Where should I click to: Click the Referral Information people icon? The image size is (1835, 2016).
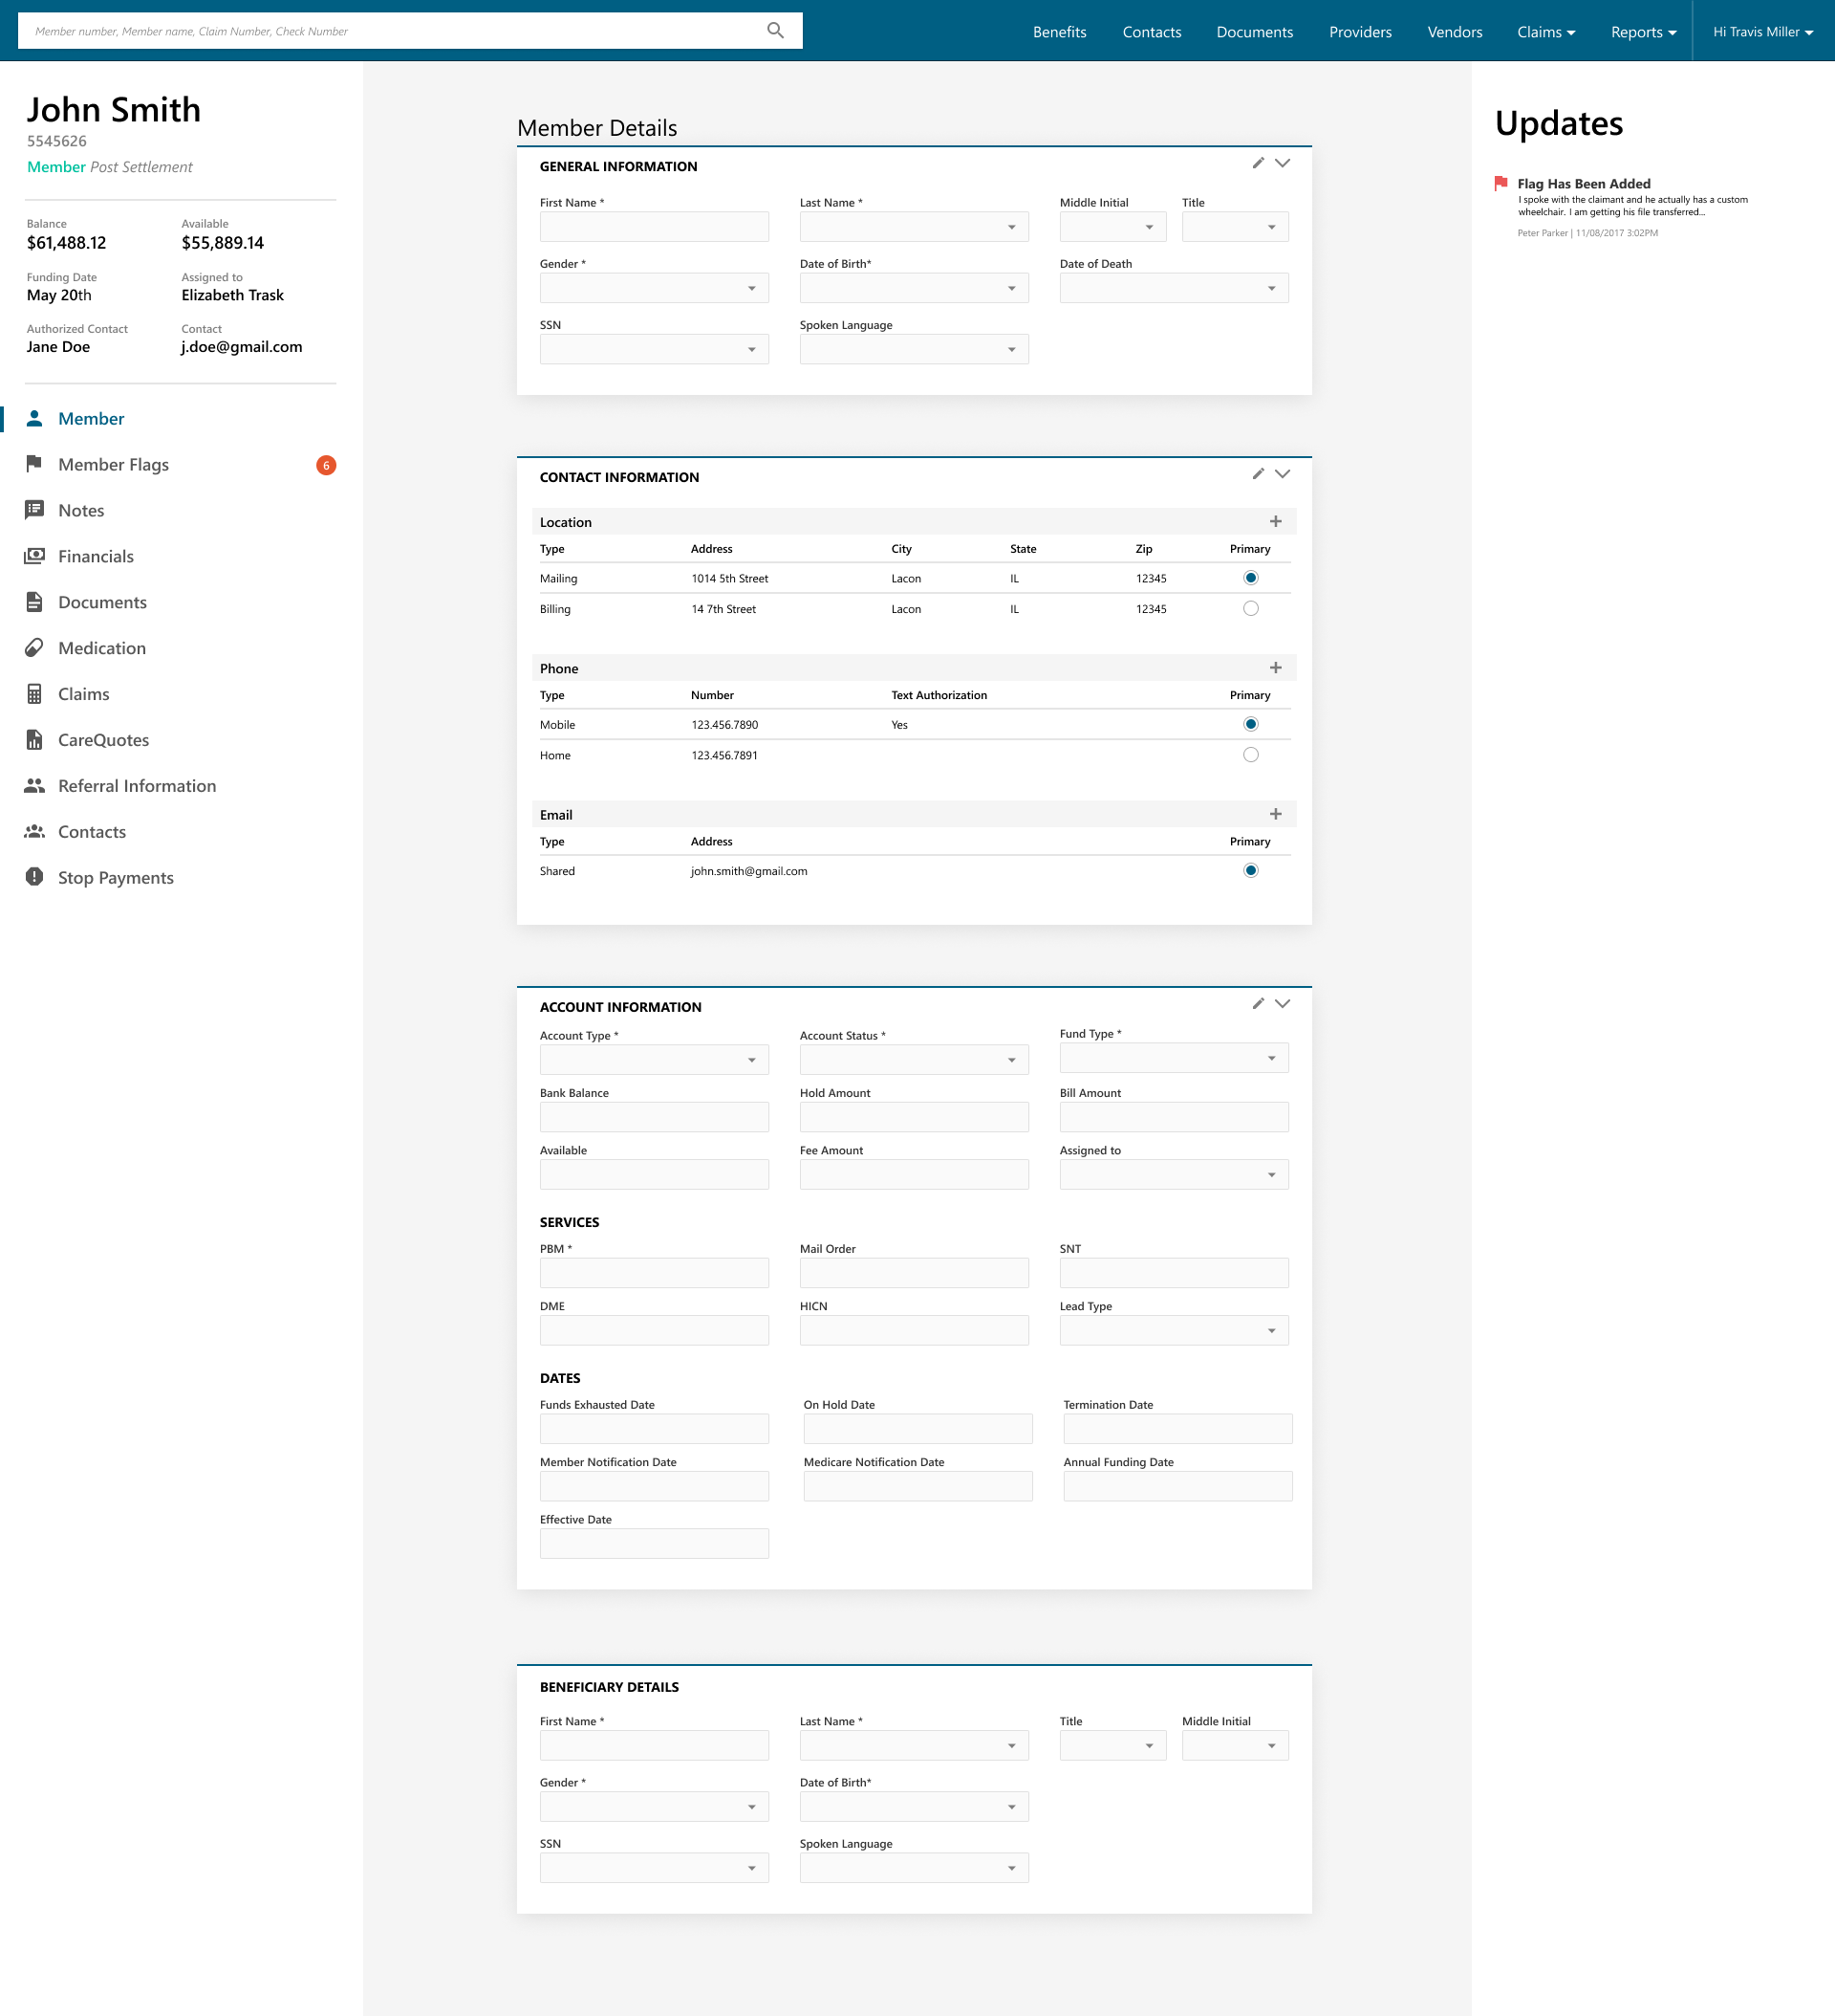pyautogui.click(x=34, y=785)
